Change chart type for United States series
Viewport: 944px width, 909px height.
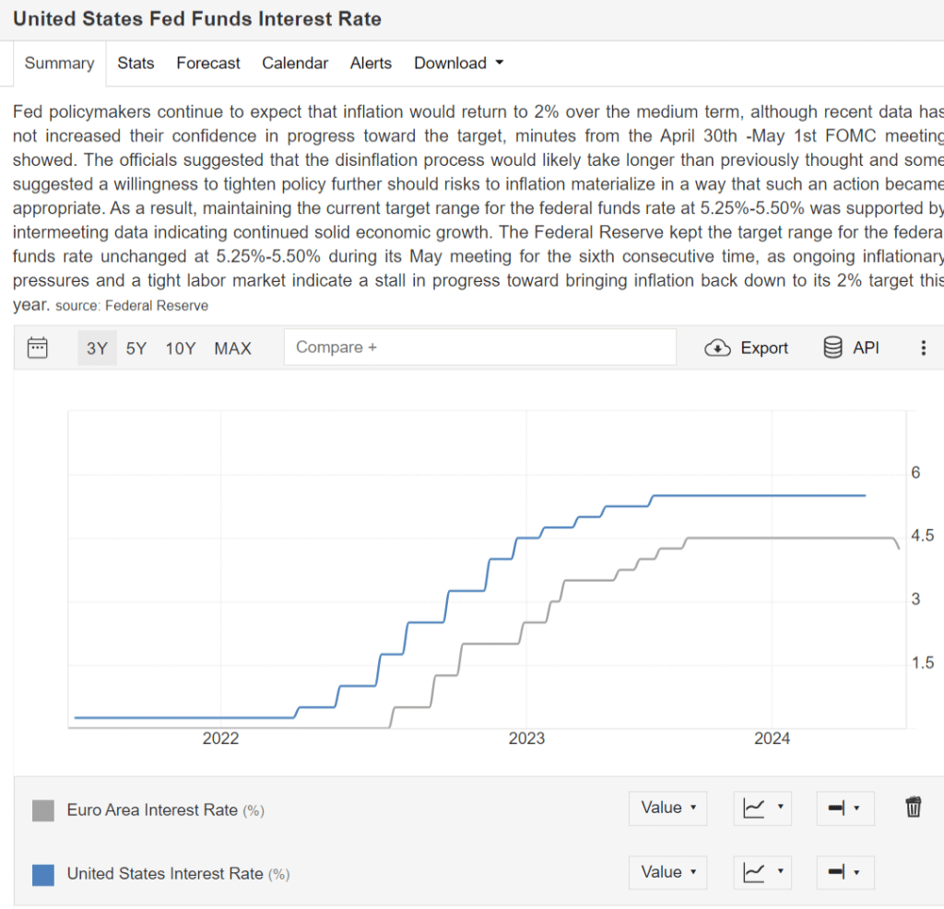coord(762,872)
